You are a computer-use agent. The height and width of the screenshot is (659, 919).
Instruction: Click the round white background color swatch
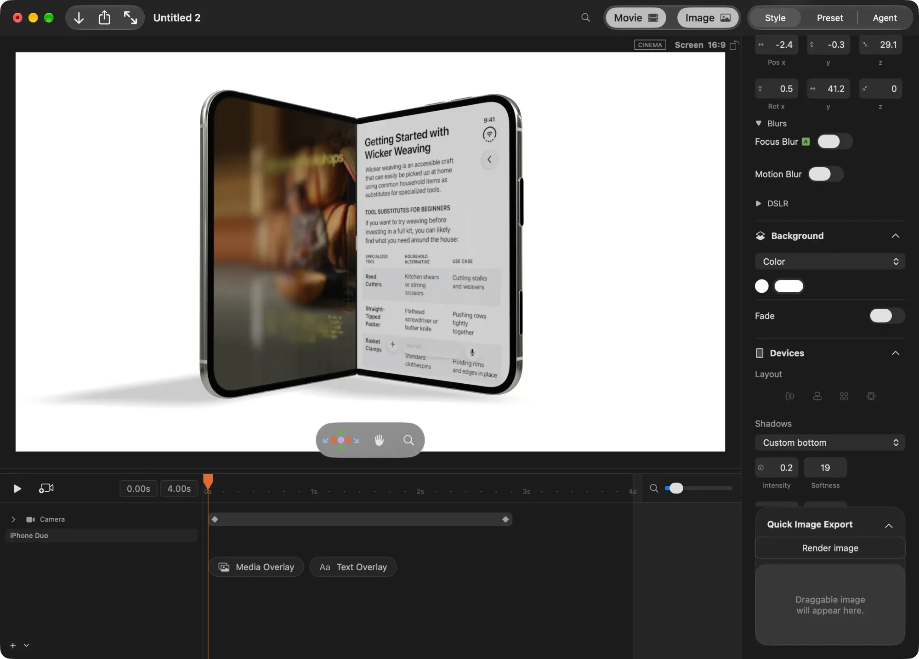pos(761,286)
